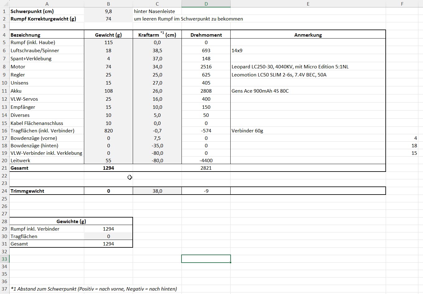Click the 'Trimmgewicht' label cell
423x294 pixels.
47,191
